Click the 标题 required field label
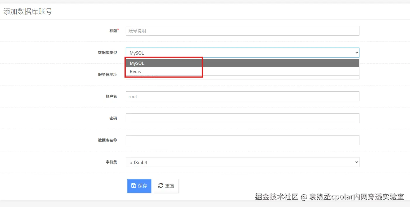Image resolution: width=410 pixels, height=207 pixels. pyautogui.click(x=114, y=30)
